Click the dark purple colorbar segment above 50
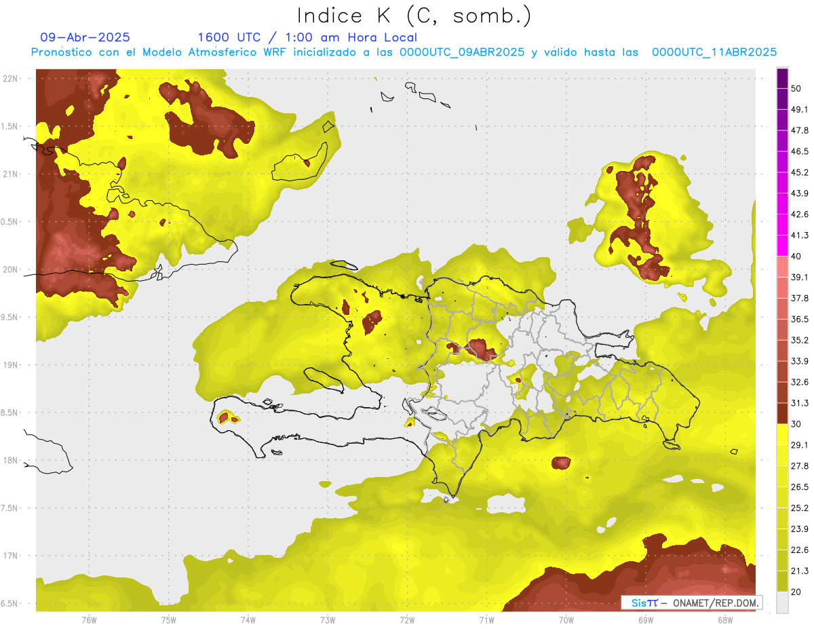The image size is (814, 629). [782, 78]
